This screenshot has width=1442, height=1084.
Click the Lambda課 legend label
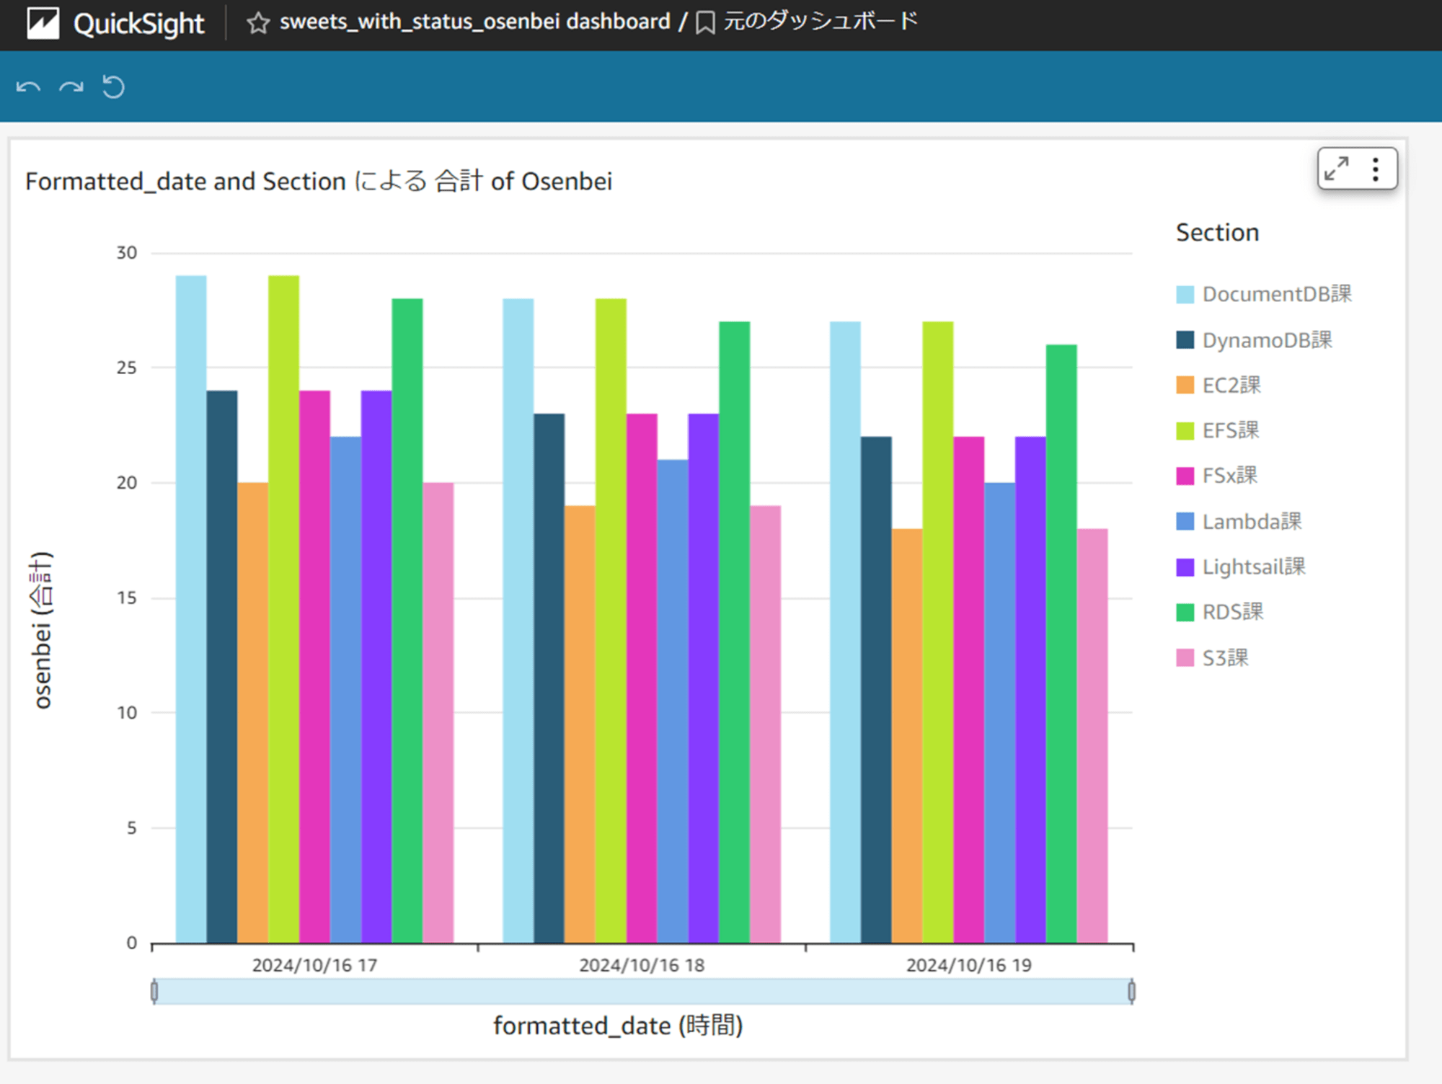point(1252,521)
